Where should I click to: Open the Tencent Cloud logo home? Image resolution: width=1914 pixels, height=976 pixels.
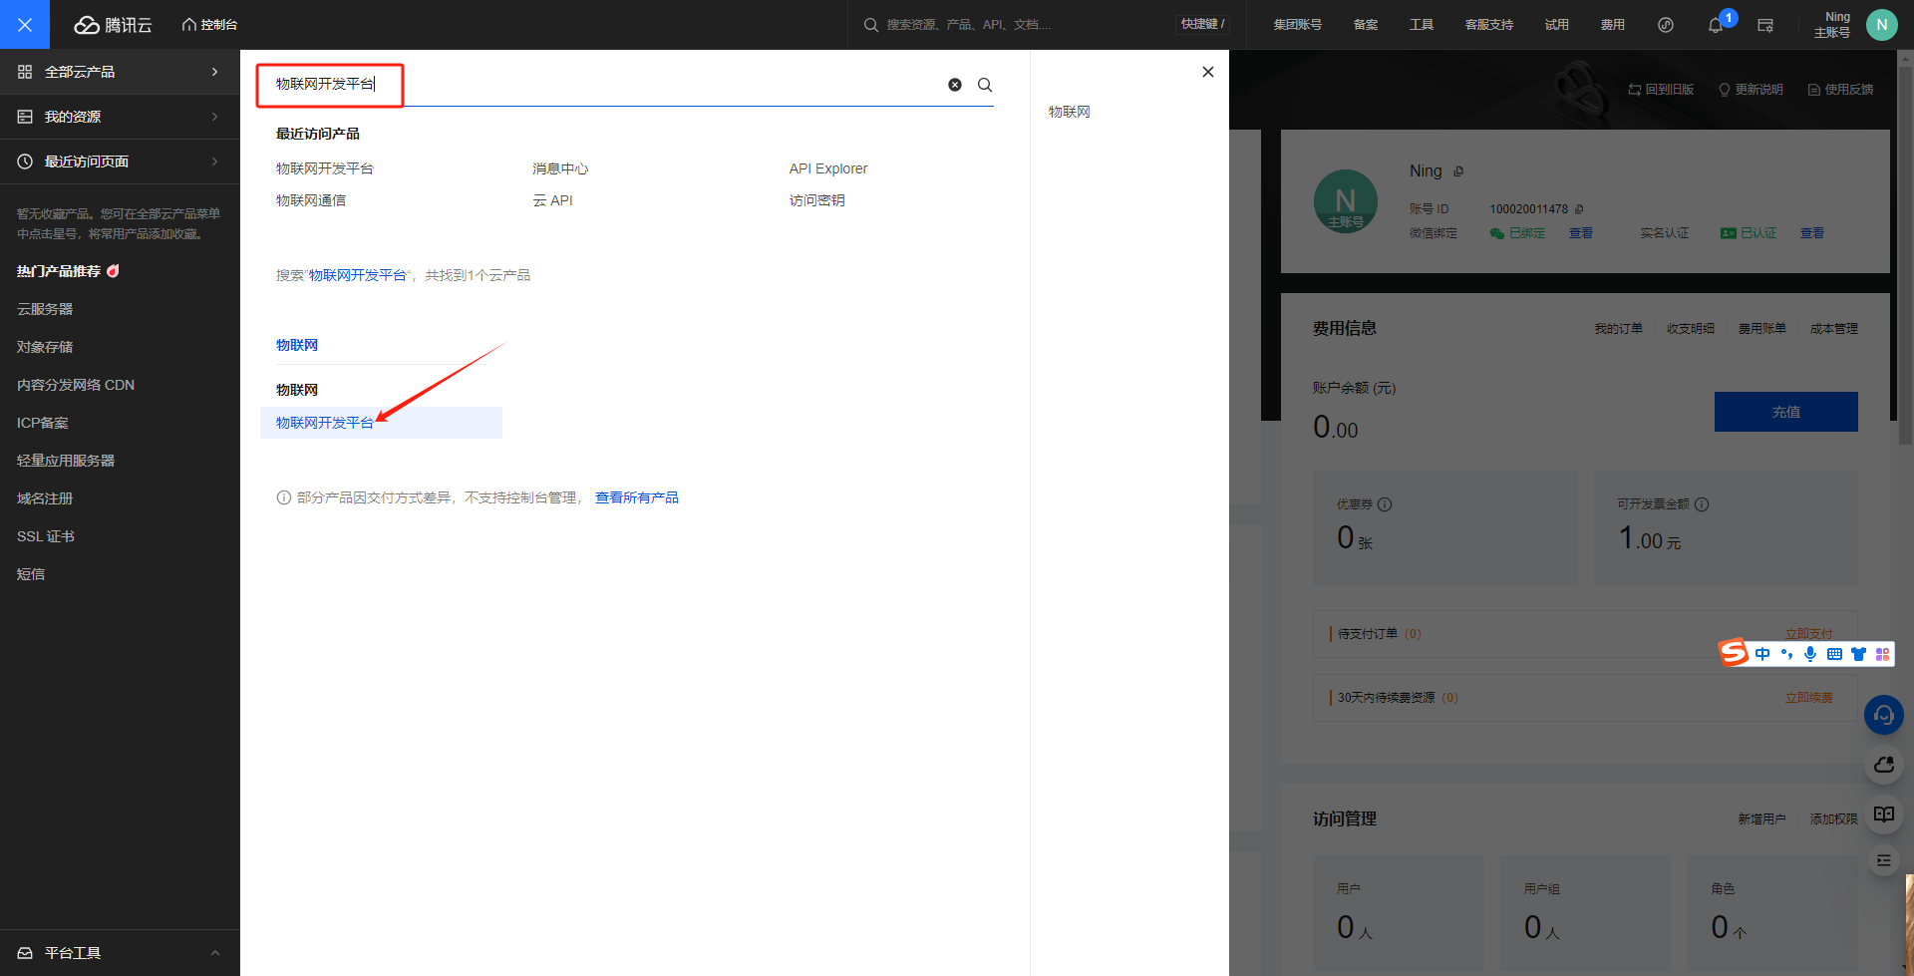(x=114, y=25)
